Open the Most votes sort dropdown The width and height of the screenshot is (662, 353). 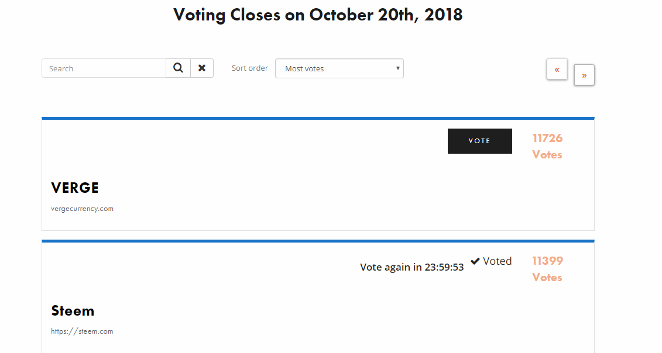(x=339, y=68)
